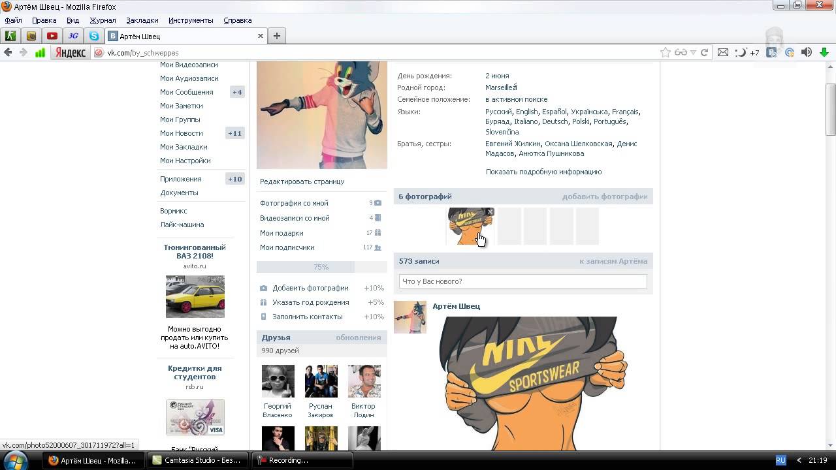Open friends обновления link

(x=358, y=337)
